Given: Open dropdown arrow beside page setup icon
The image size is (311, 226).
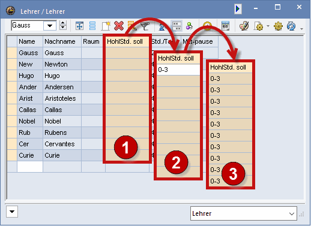Looking at the screenshot, I should pyautogui.click(x=268, y=26).
